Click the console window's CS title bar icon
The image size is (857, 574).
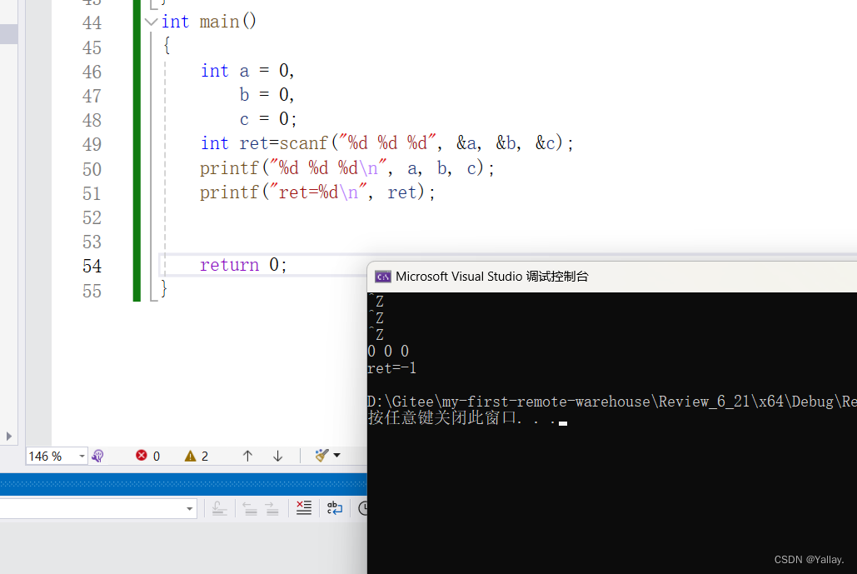point(382,276)
